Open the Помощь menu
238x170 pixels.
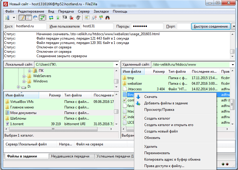120,11
